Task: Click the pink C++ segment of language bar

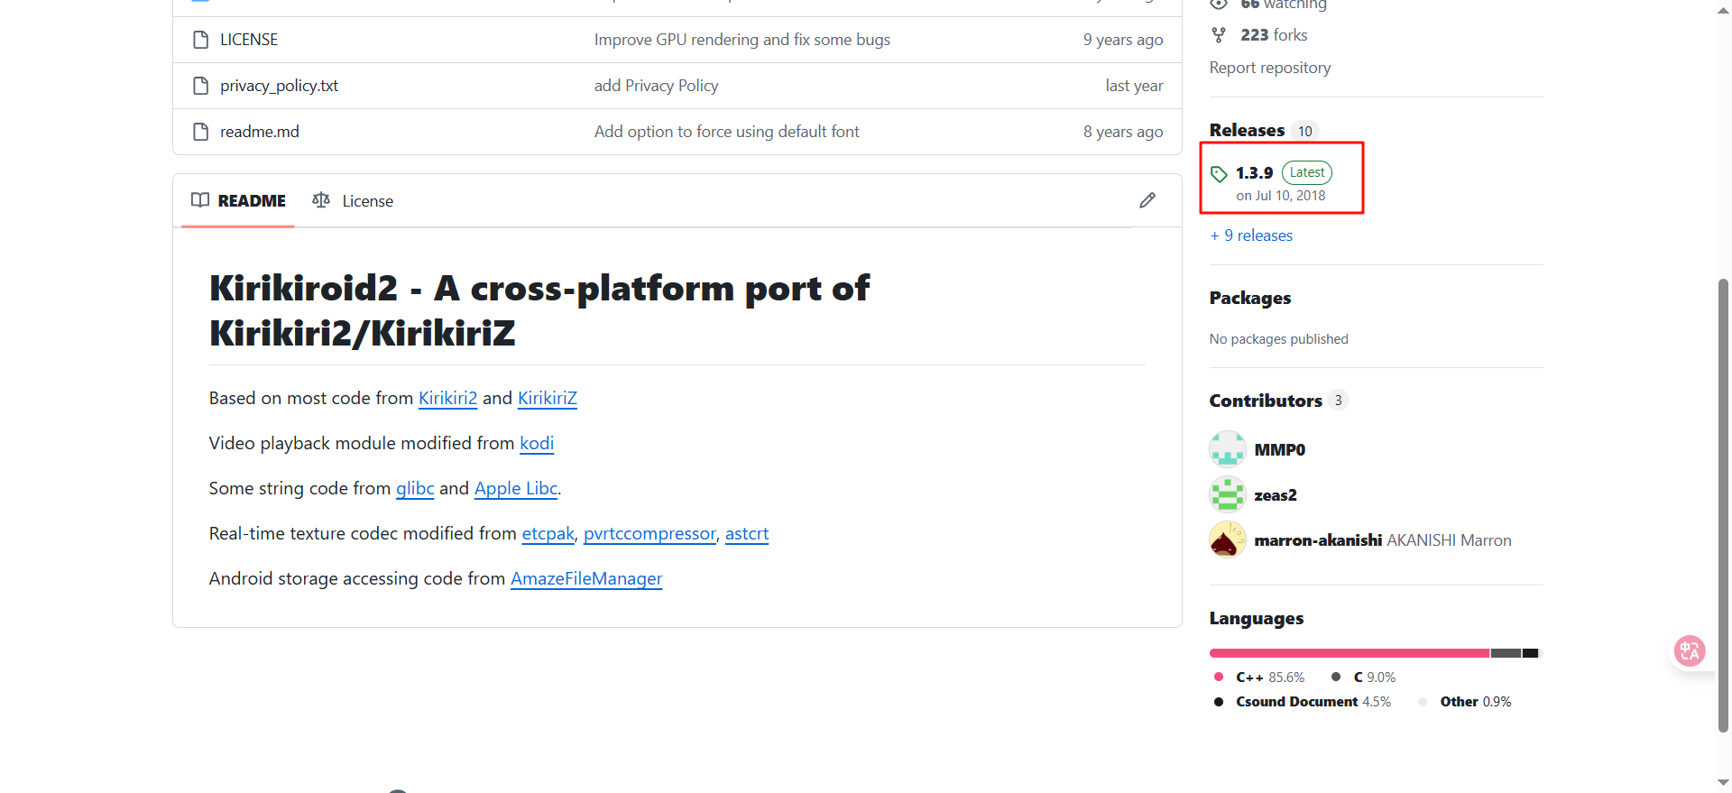Action: pyautogui.click(x=1349, y=653)
